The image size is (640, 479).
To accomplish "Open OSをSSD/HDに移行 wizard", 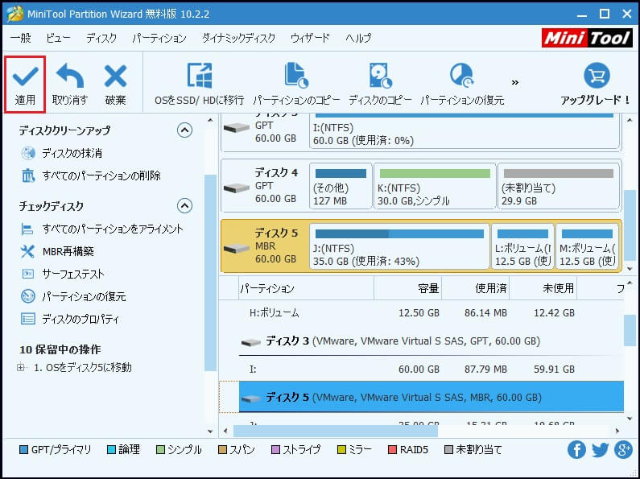I will 199,84.
